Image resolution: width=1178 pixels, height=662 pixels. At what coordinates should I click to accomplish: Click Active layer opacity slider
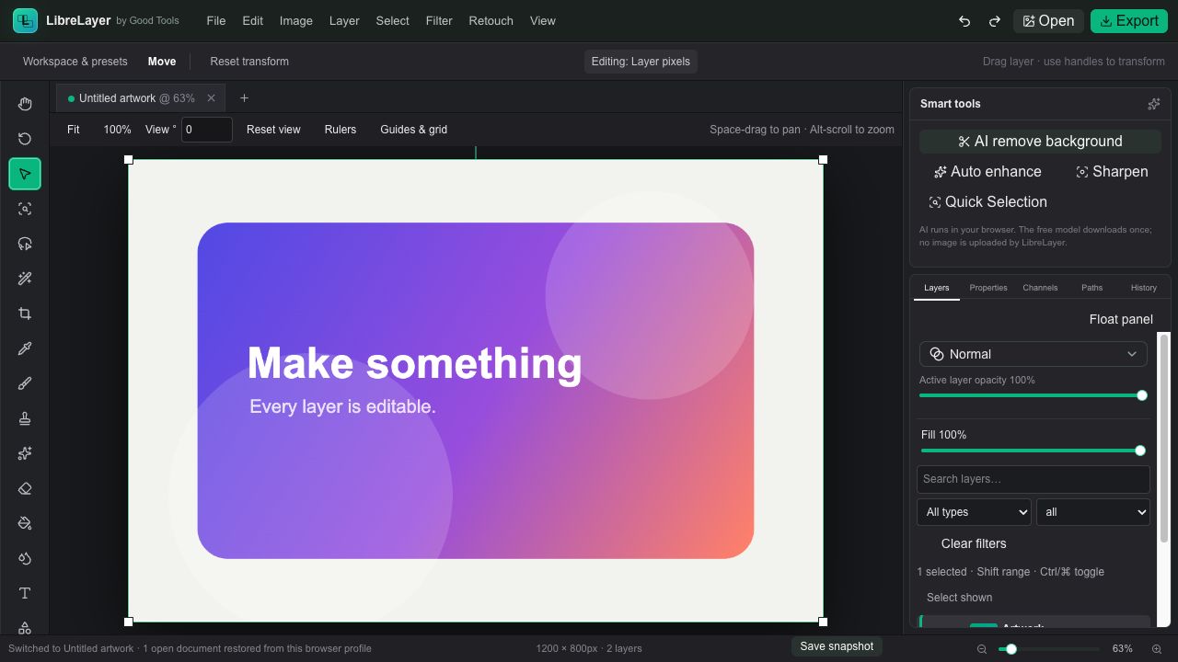pyautogui.click(x=1033, y=395)
